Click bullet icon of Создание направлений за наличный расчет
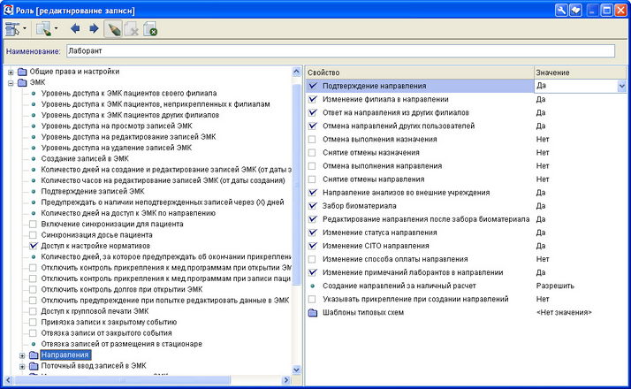 click(313, 286)
